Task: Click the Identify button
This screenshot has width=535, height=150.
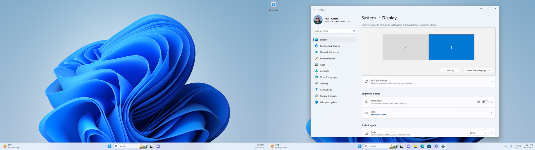Action: 450,71
